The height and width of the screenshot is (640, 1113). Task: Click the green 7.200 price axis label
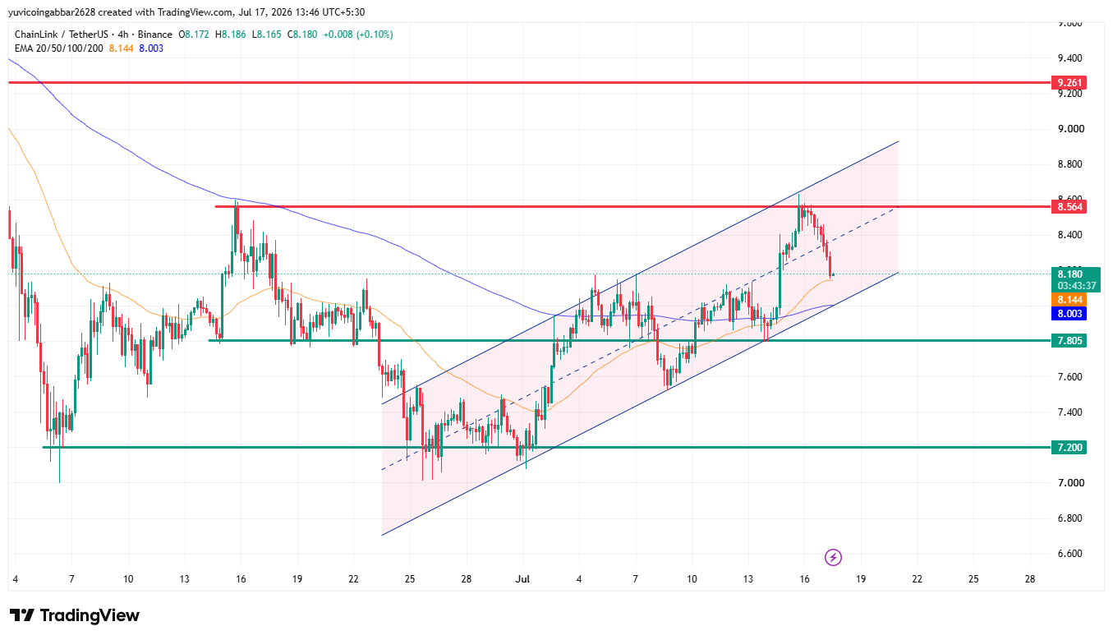[x=1069, y=447]
